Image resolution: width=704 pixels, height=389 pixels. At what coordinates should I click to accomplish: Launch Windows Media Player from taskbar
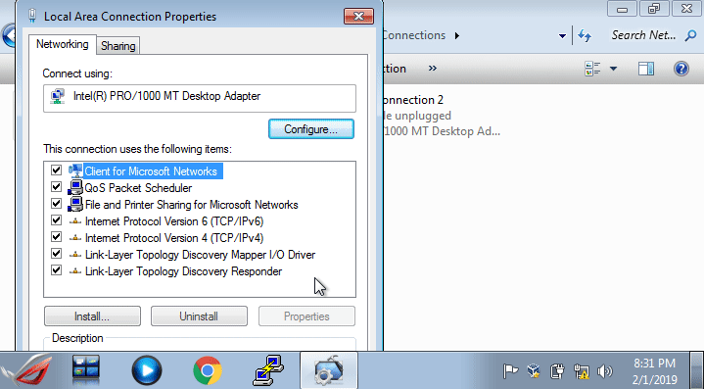point(147,370)
